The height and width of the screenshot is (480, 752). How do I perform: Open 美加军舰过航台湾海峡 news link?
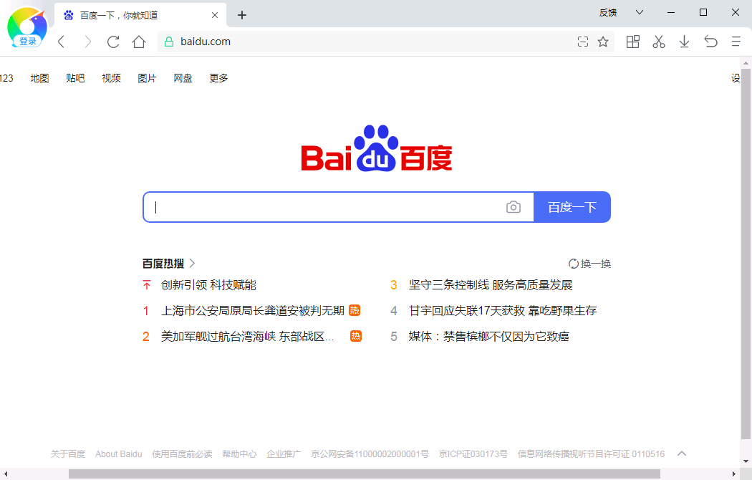coord(248,337)
